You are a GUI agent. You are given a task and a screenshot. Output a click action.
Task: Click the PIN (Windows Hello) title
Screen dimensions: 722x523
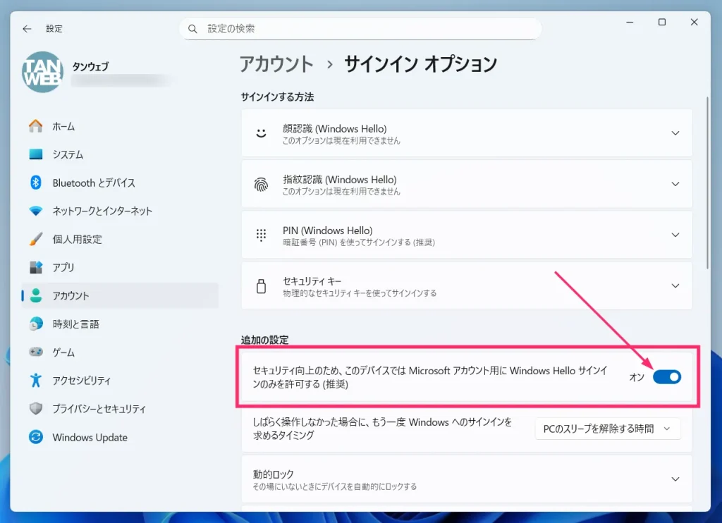tap(328, 230)
